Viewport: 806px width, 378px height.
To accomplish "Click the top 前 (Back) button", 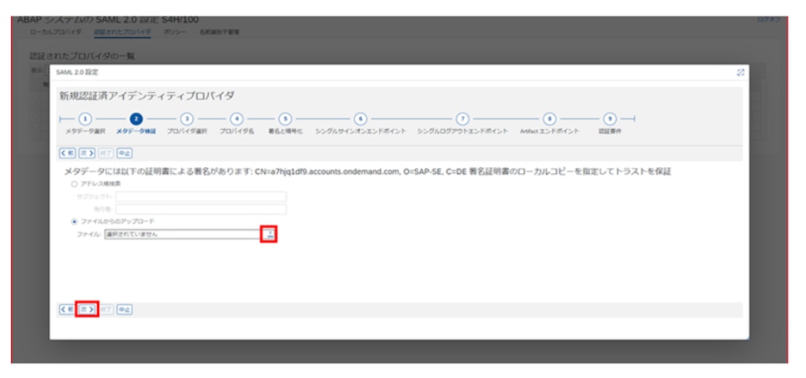I will [68, 153].
